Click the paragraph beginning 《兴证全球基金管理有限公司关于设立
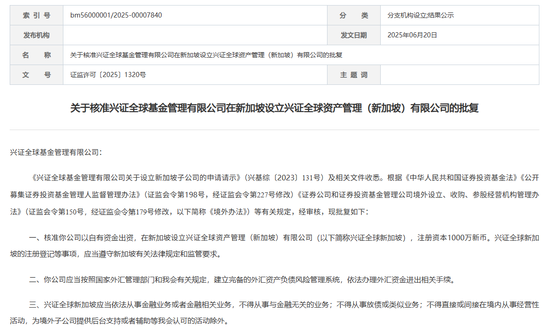This screenshot has width=544, height=327. click(x=274, y=195)
